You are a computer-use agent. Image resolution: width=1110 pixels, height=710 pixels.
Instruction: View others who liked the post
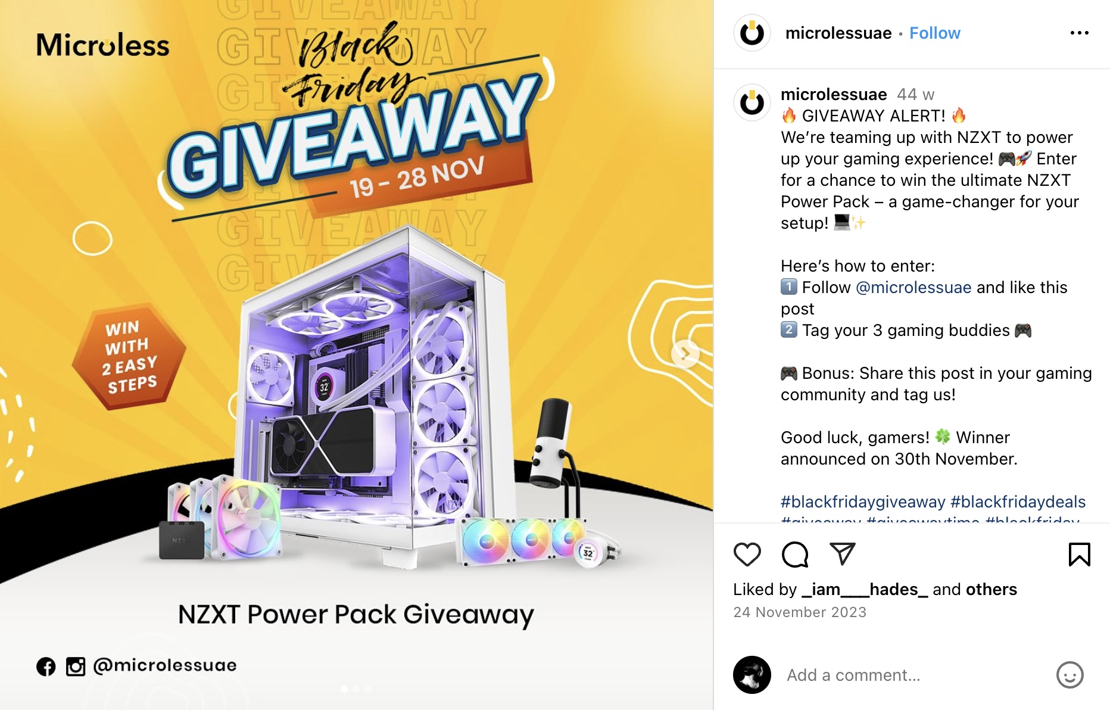(x=991, y=589)
